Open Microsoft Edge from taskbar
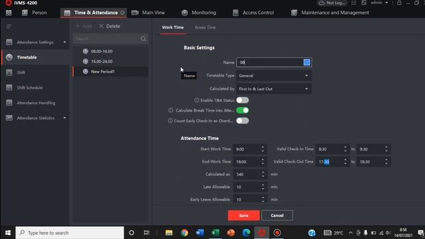This screenshot has width=425, height=239. point(246,233)
